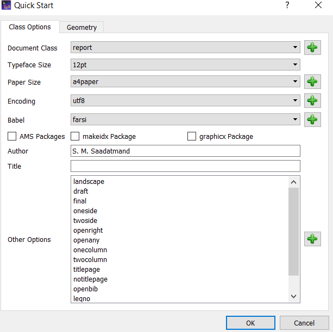
Task: Expand the Babel dropdown showing farsi
Action: coord(185,119)
